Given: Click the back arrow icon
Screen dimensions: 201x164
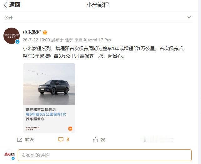Looking at the screenshot, I should [5, 5].
